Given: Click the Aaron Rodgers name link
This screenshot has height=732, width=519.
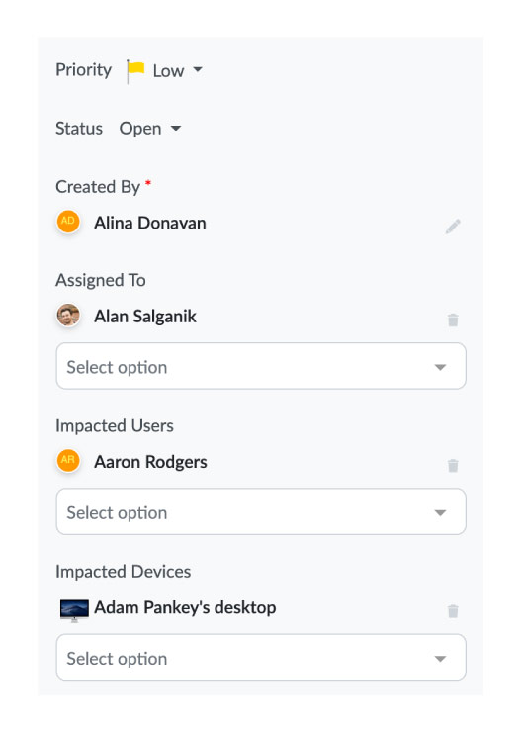Looking at the screenshot, I should (150, 462).
